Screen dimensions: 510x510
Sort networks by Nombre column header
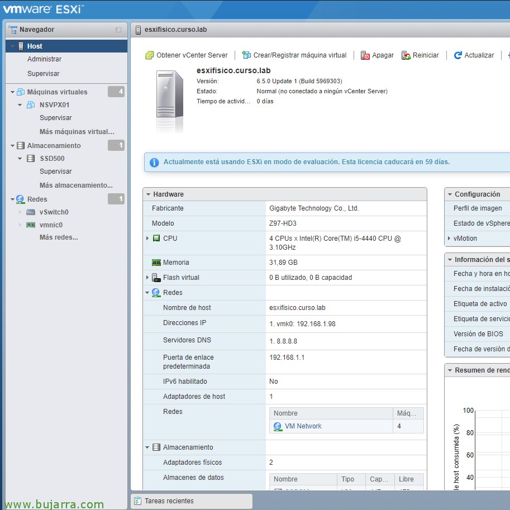331,413
